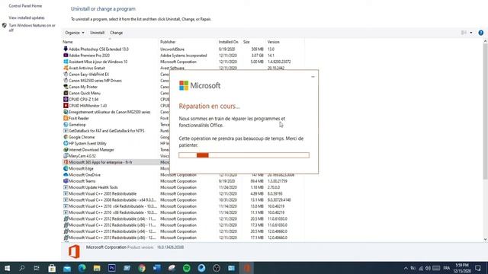Image resolution: width=488 pixels, height=274 pixels.
Task: Select Avast Antivirus Gratuit entry
Action: 86,68
